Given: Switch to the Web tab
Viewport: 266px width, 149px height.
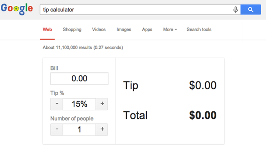Looking at the screenshot, I should [x=47, y=29].
